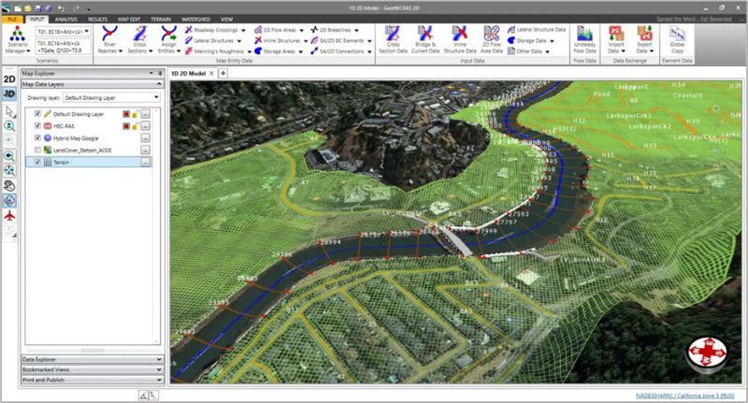Screen dimensions: 748x403
Task: Toggle Terrain layer checkbox
Action: coord(37,162)
